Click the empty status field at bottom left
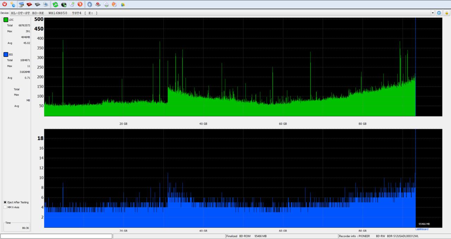This screenshot has height=239, width=451. coord(56,236)
